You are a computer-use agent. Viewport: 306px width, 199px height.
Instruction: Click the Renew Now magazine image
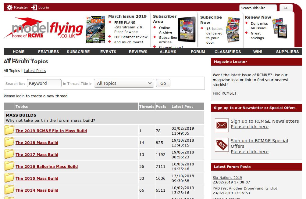280,28
